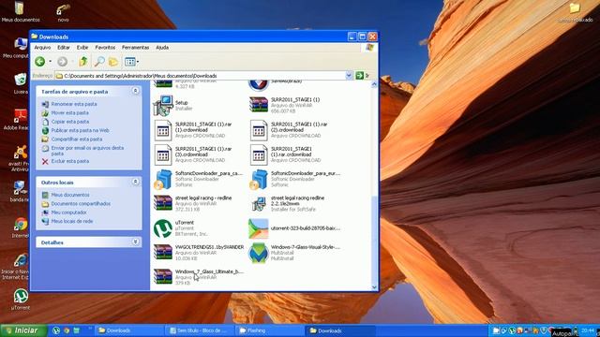Open Meu computador link in sidebar
600x337 pixels.
pos(68,212)
